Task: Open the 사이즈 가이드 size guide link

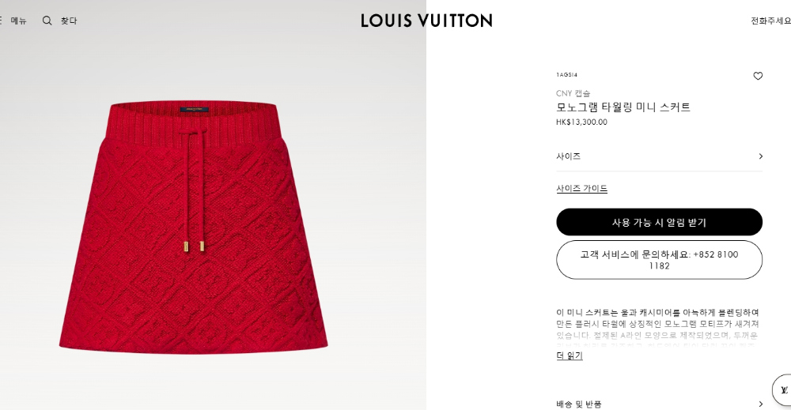Action: click(581, 188)
